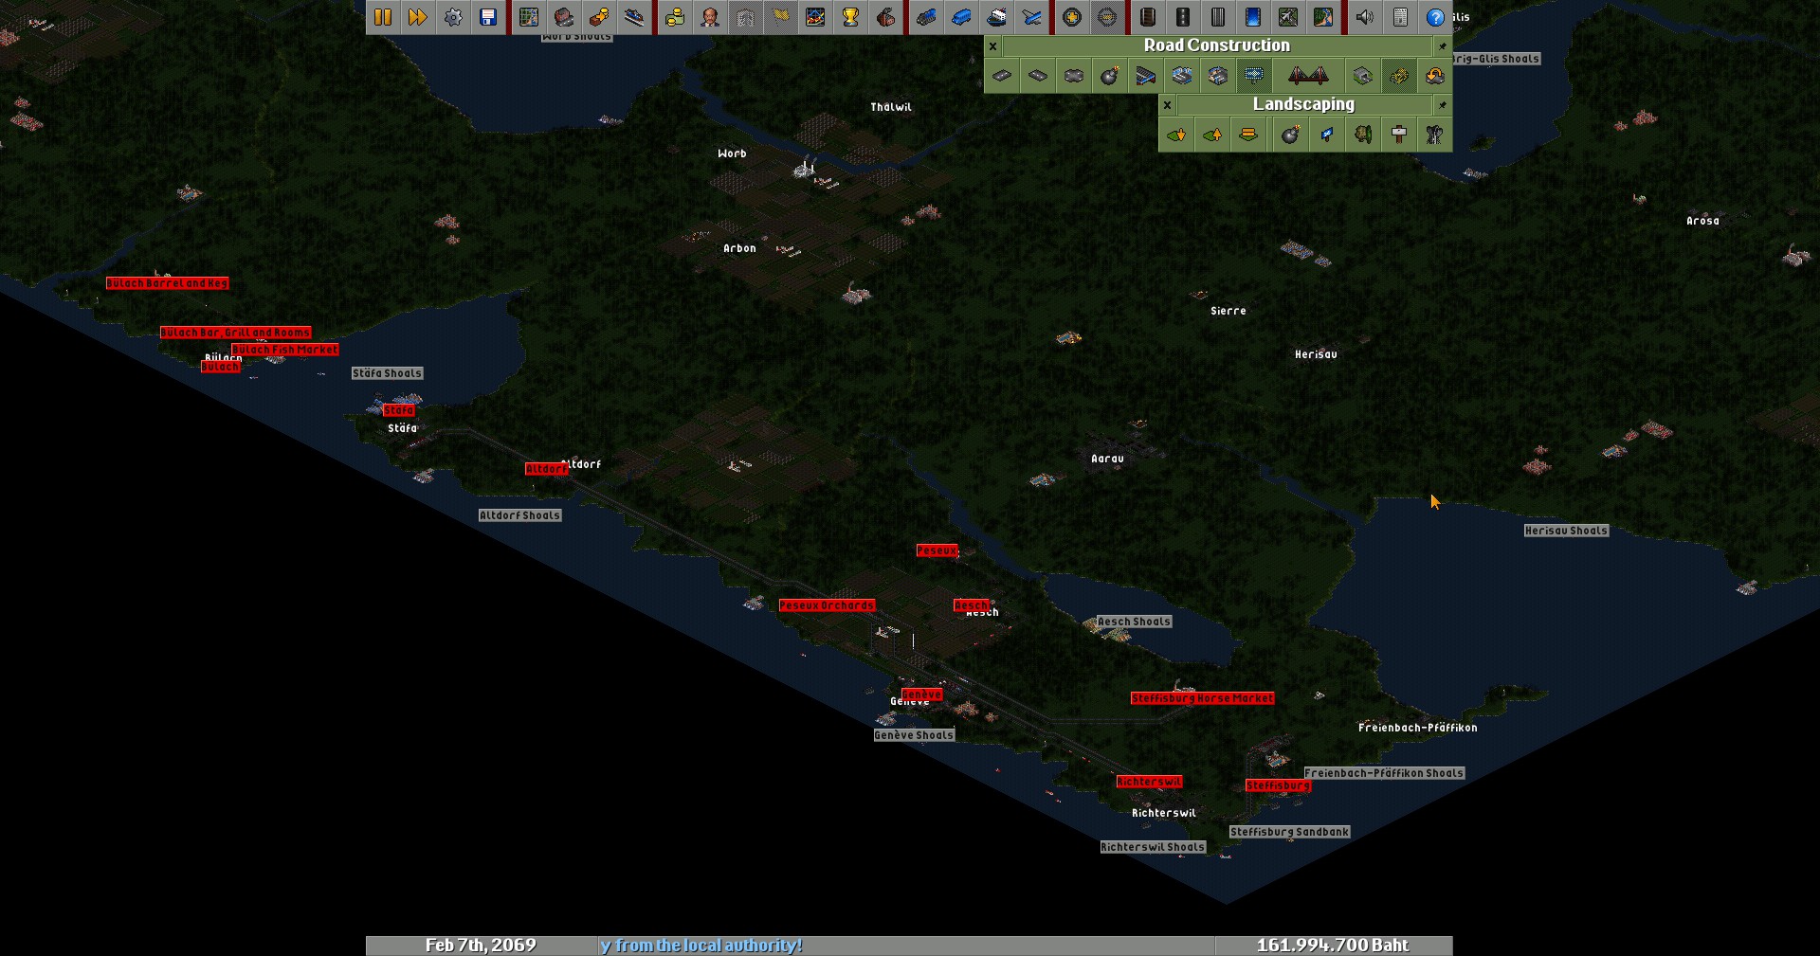Open the help question mark menu
Screen dimensions: 1820x956
click(x=1435, y=17)
